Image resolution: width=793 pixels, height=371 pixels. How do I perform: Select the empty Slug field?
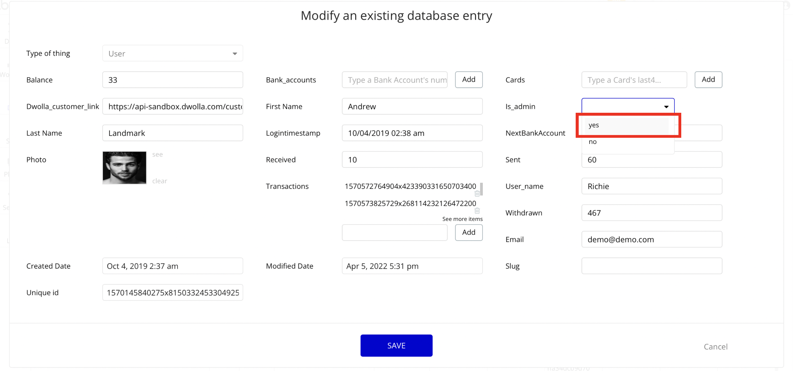[x=651, y=266]
